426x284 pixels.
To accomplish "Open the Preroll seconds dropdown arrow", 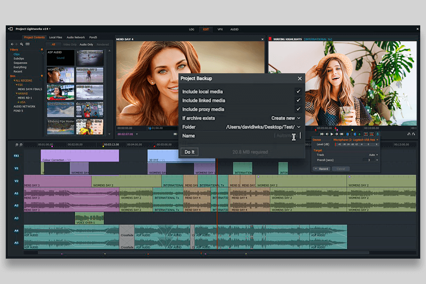I will point(377,160).
